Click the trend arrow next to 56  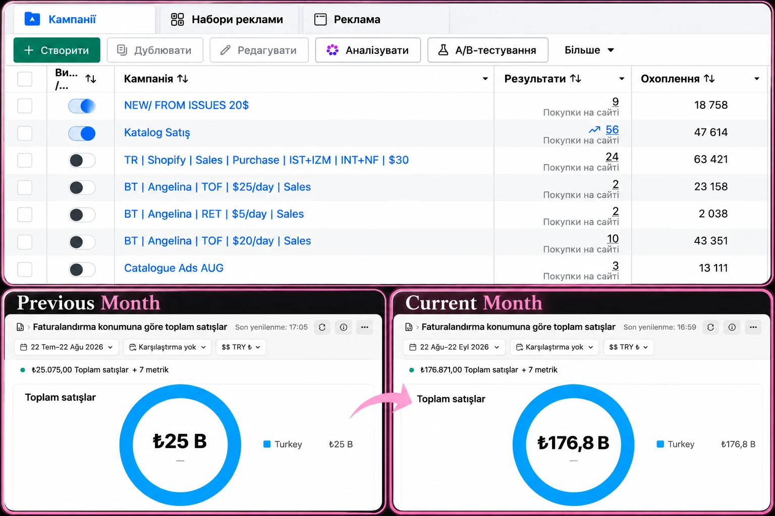point(594,130)
